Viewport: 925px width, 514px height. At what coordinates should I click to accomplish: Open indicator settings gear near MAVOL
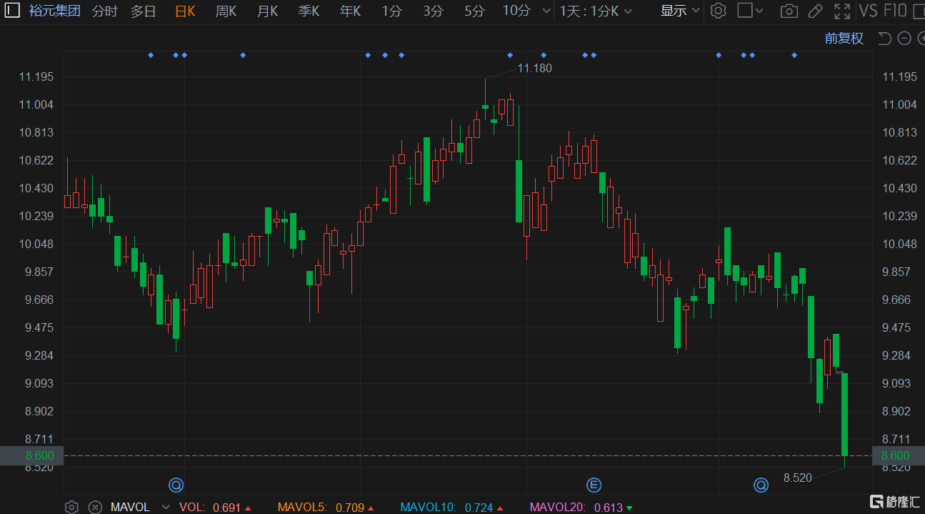coord(71,507)
